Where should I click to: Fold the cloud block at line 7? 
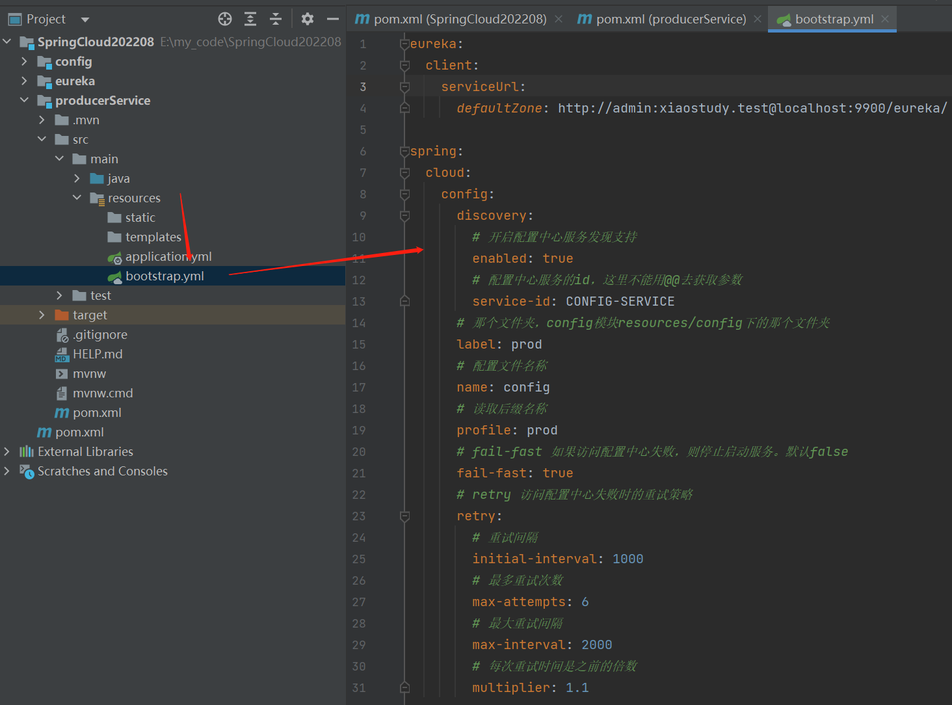(x=404, y=173)
